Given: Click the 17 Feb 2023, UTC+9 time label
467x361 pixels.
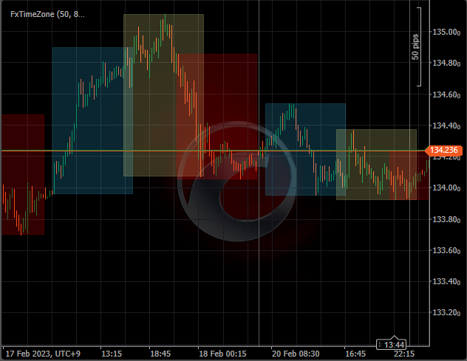Looking at the screenshot, I should [42, 354].
